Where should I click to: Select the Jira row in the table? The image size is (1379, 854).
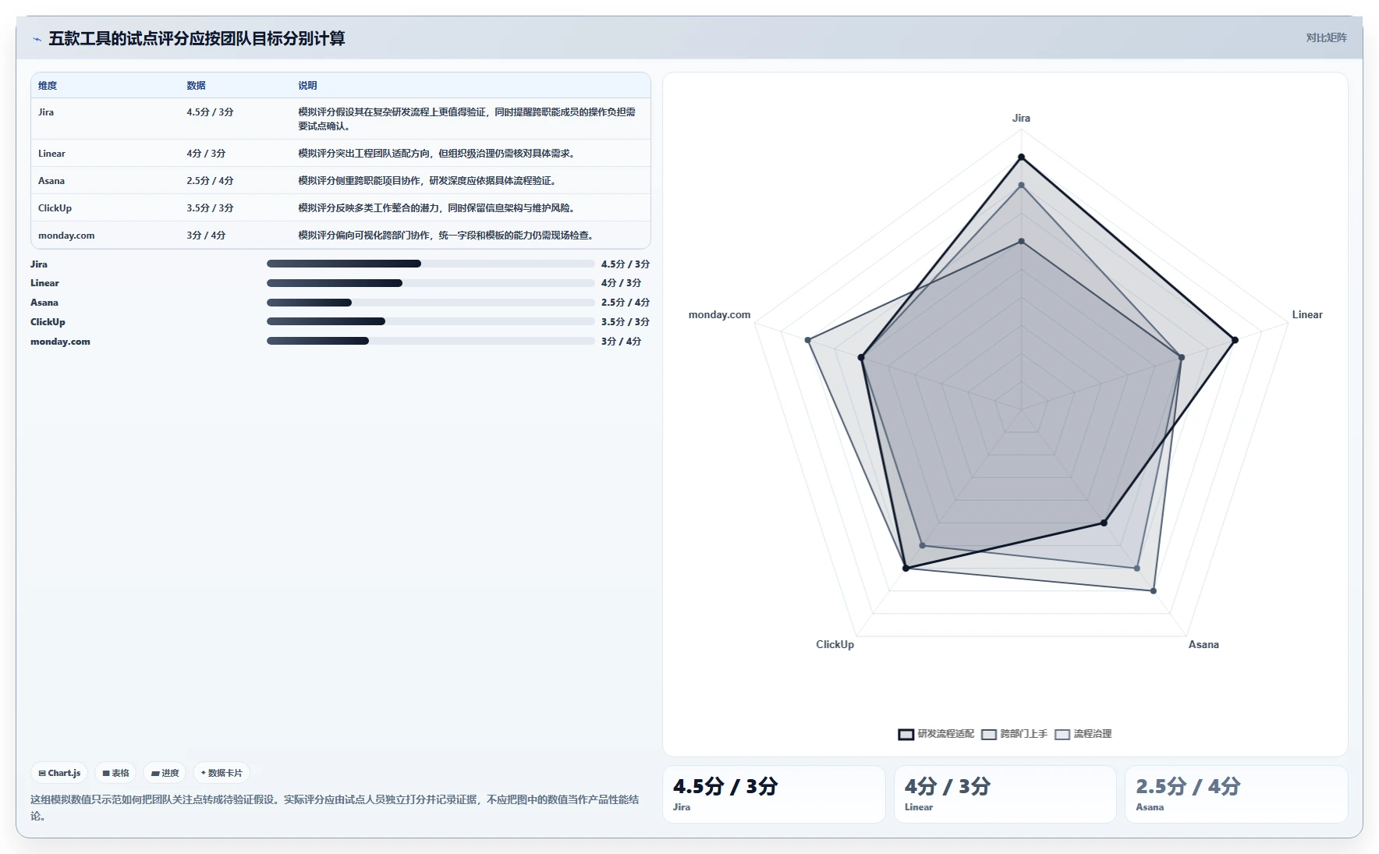(341, 119)
